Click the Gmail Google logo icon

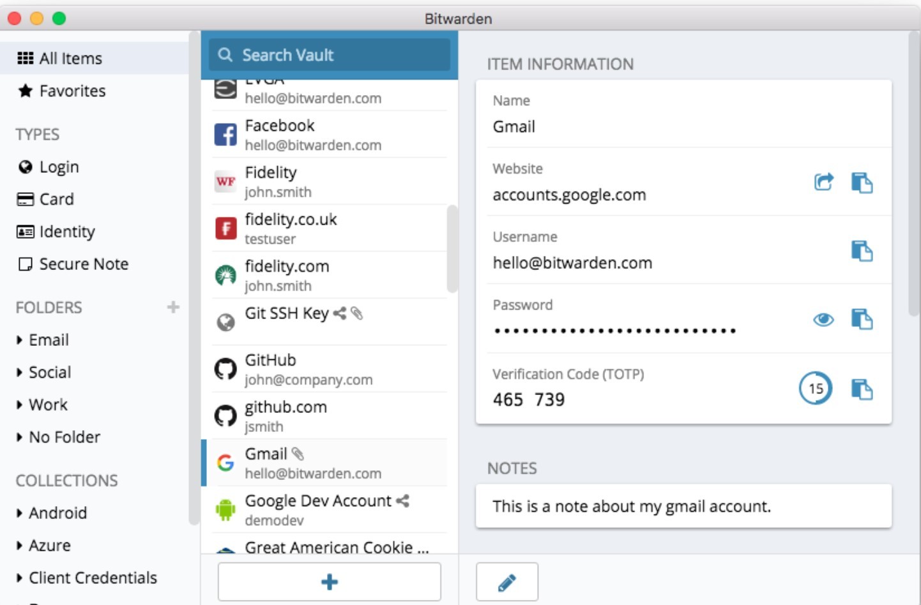(225, 463)
